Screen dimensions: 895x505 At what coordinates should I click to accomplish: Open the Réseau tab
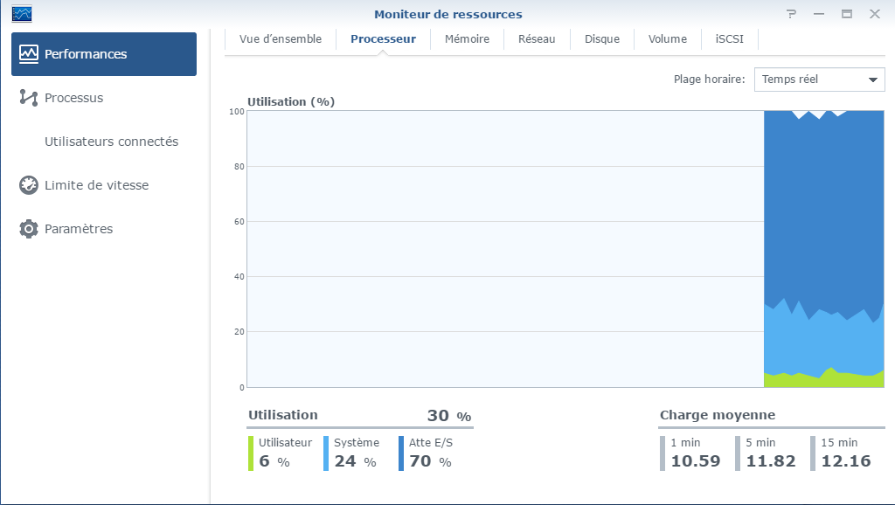(537, 38)
